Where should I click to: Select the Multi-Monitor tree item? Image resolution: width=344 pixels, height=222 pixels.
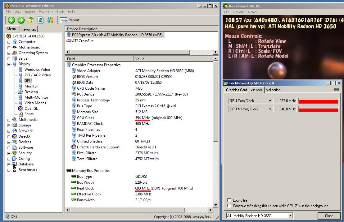click(x=36, y=97)
